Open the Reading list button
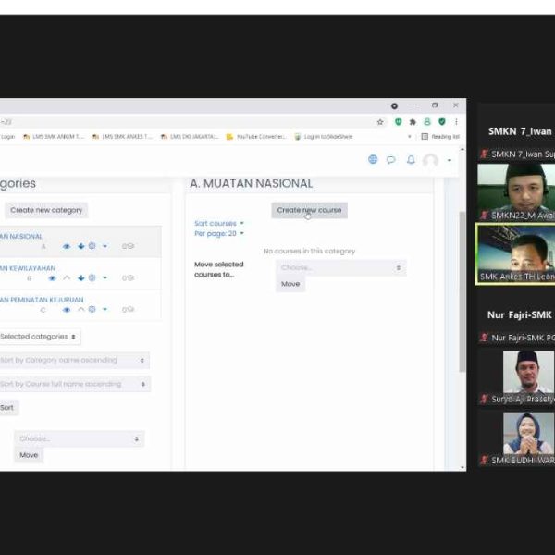 click(440, 137)
